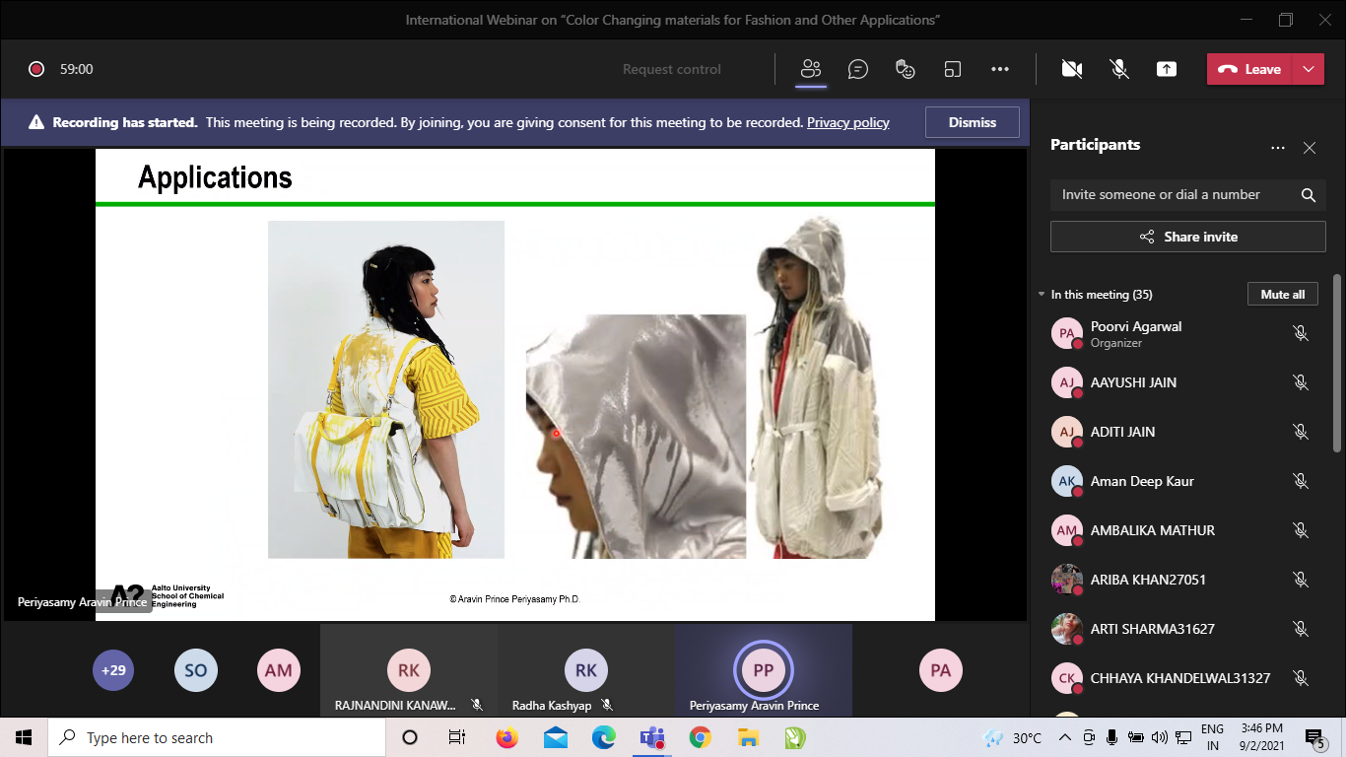The image size is (1346, 757).
Task: Show the +29 more participants
Action: click(113, 670)
